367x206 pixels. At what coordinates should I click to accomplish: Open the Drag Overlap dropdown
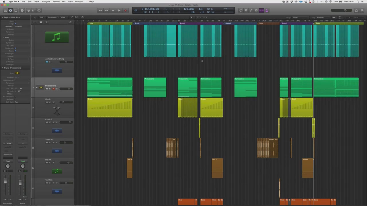323,17
